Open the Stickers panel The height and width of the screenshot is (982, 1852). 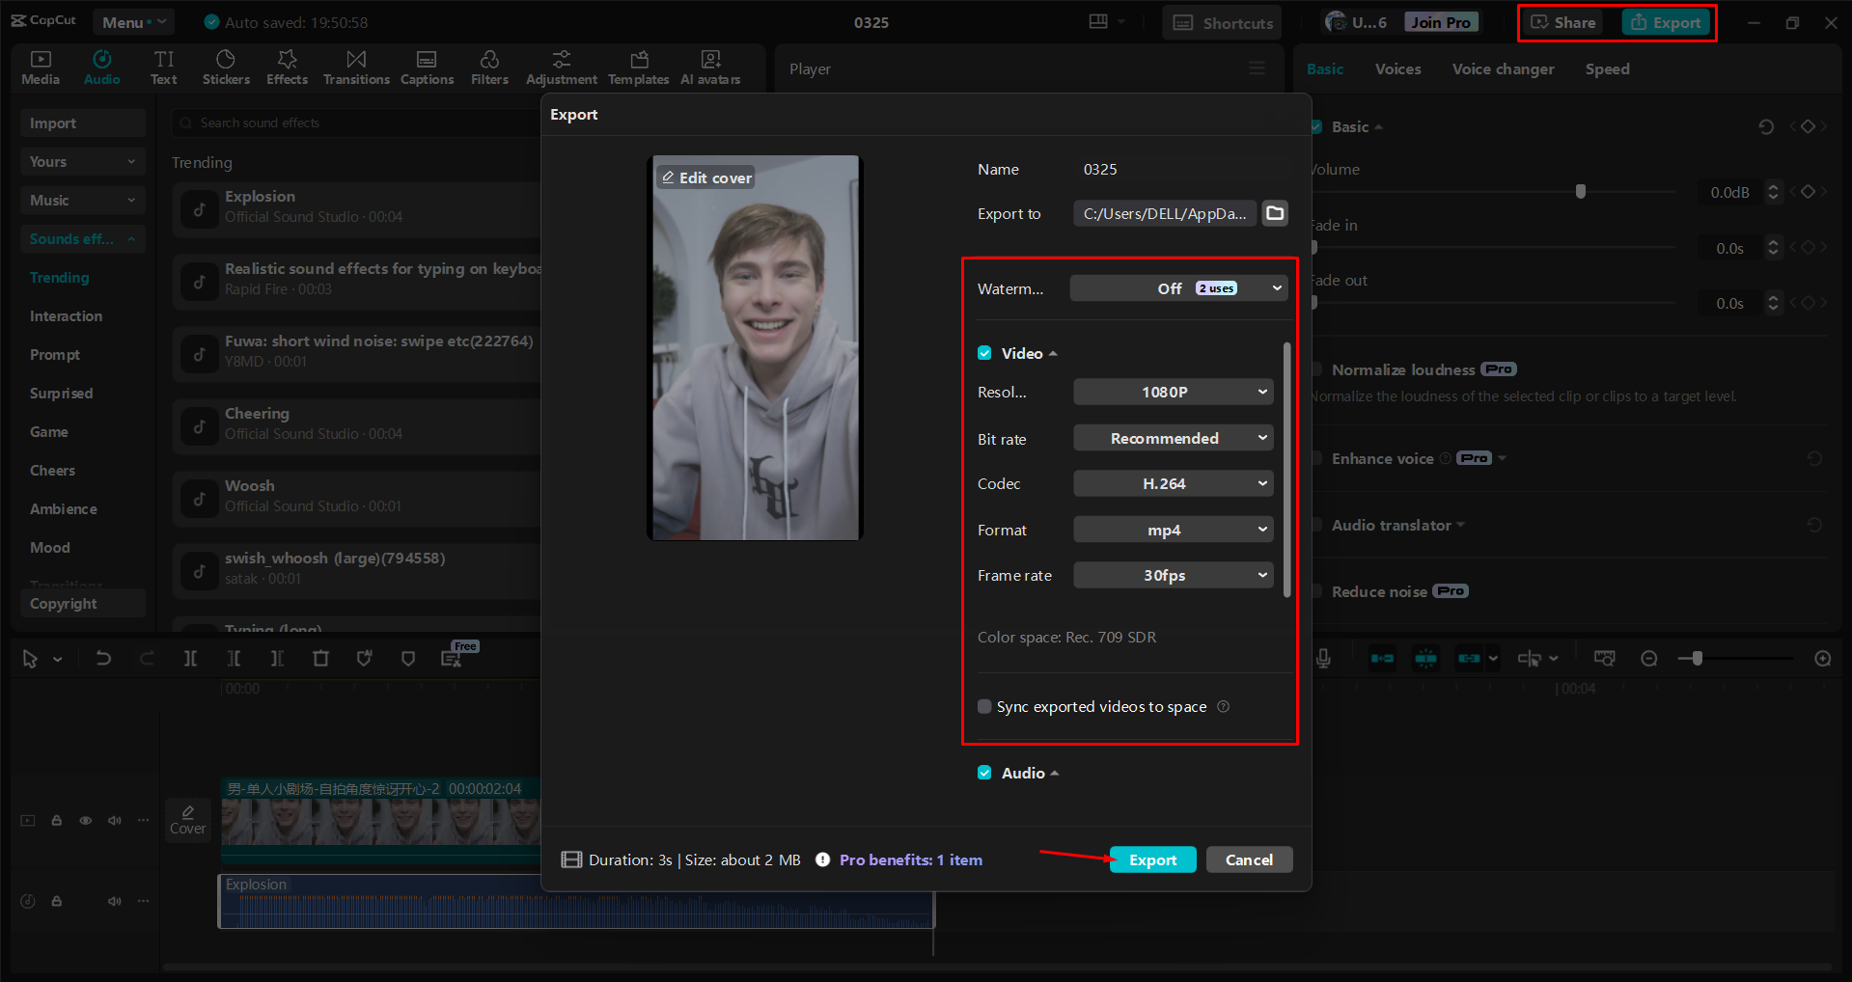pos(226,67)
